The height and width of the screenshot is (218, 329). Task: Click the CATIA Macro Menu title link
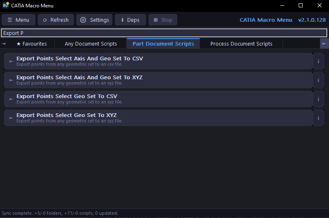[266, 20]
